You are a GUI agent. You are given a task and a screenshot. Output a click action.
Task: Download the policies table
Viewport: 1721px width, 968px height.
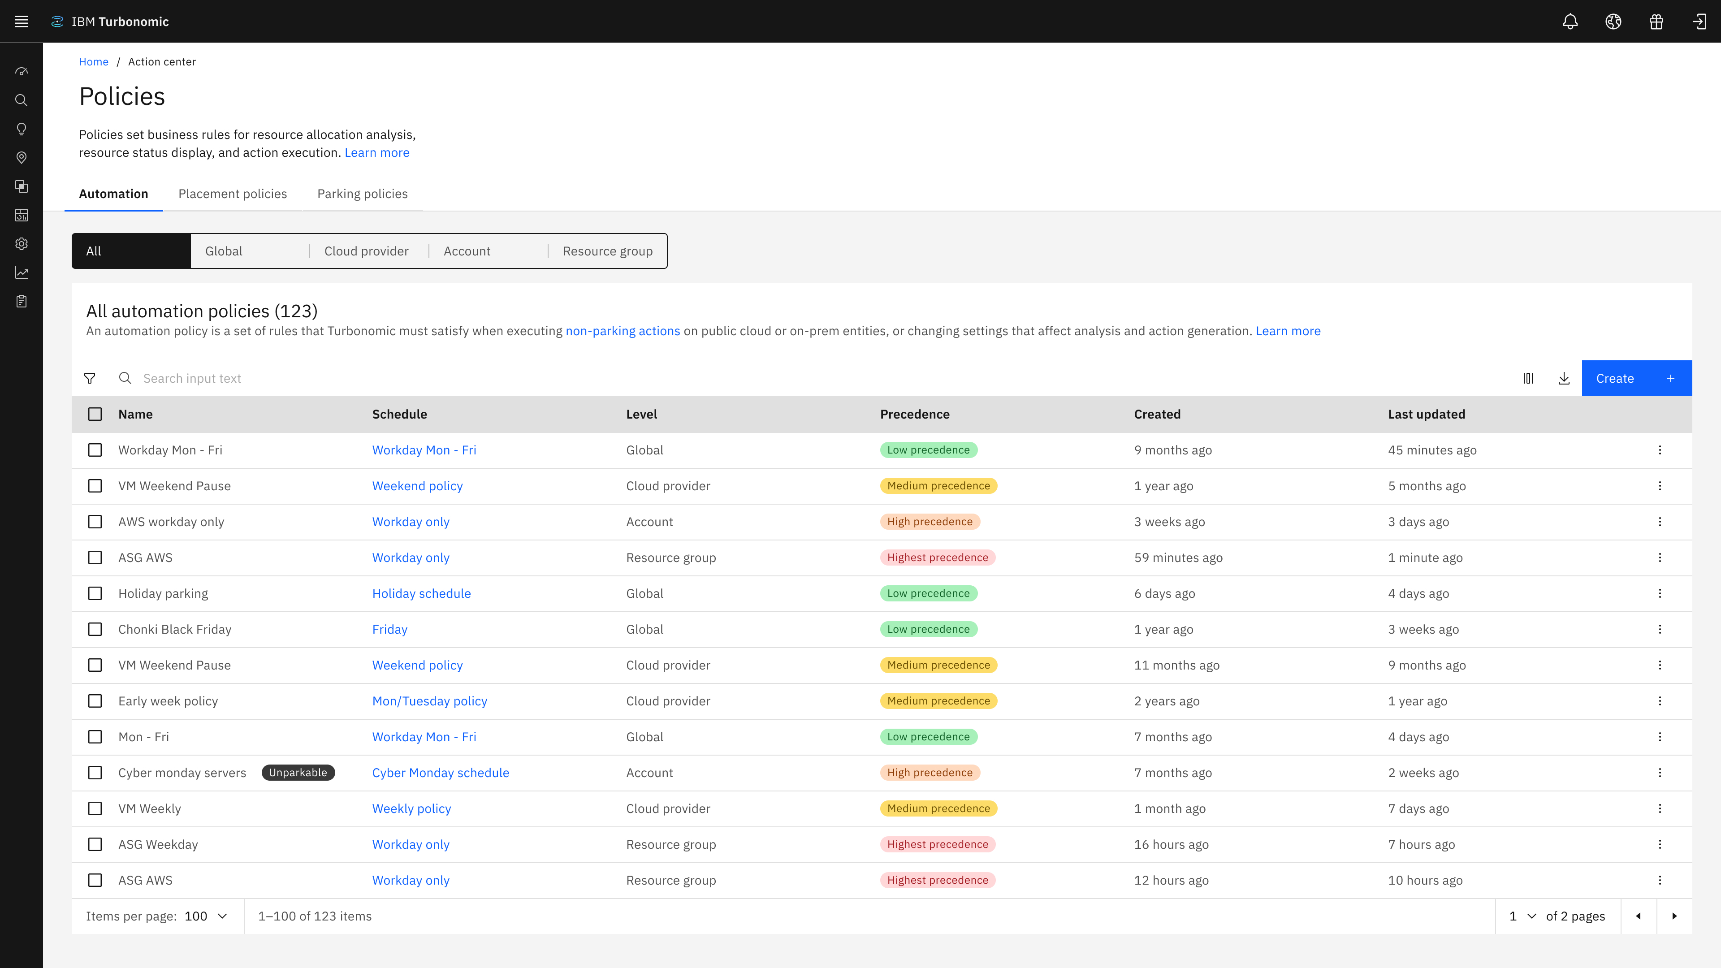[x=1564, y=378]
